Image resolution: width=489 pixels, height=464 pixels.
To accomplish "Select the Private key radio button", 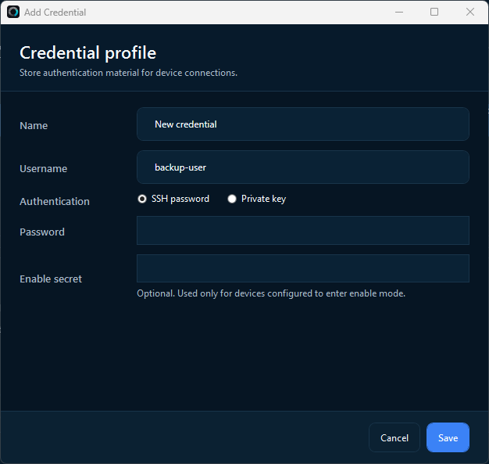I will pos(232,199).
